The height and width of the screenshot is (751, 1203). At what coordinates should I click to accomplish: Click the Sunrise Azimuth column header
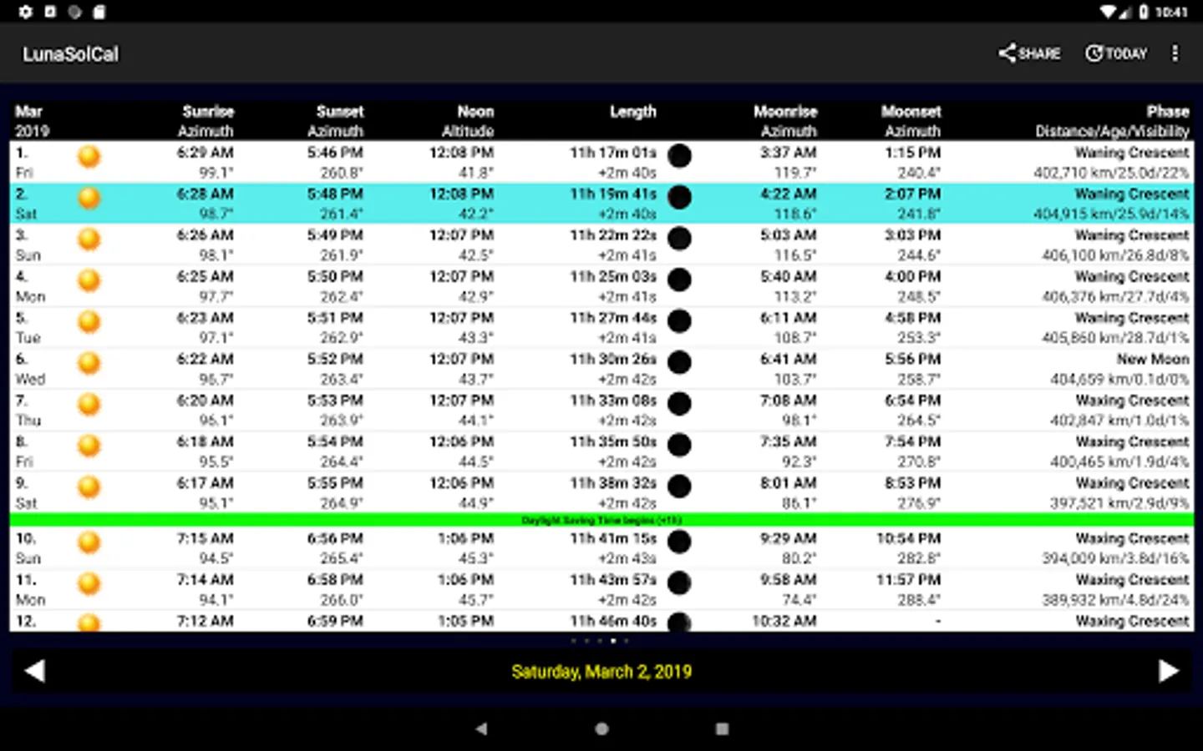[x=206, y=121]
